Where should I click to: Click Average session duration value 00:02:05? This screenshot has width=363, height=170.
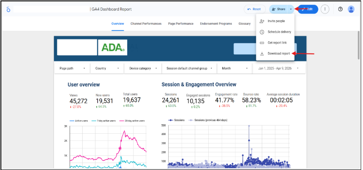281,100
